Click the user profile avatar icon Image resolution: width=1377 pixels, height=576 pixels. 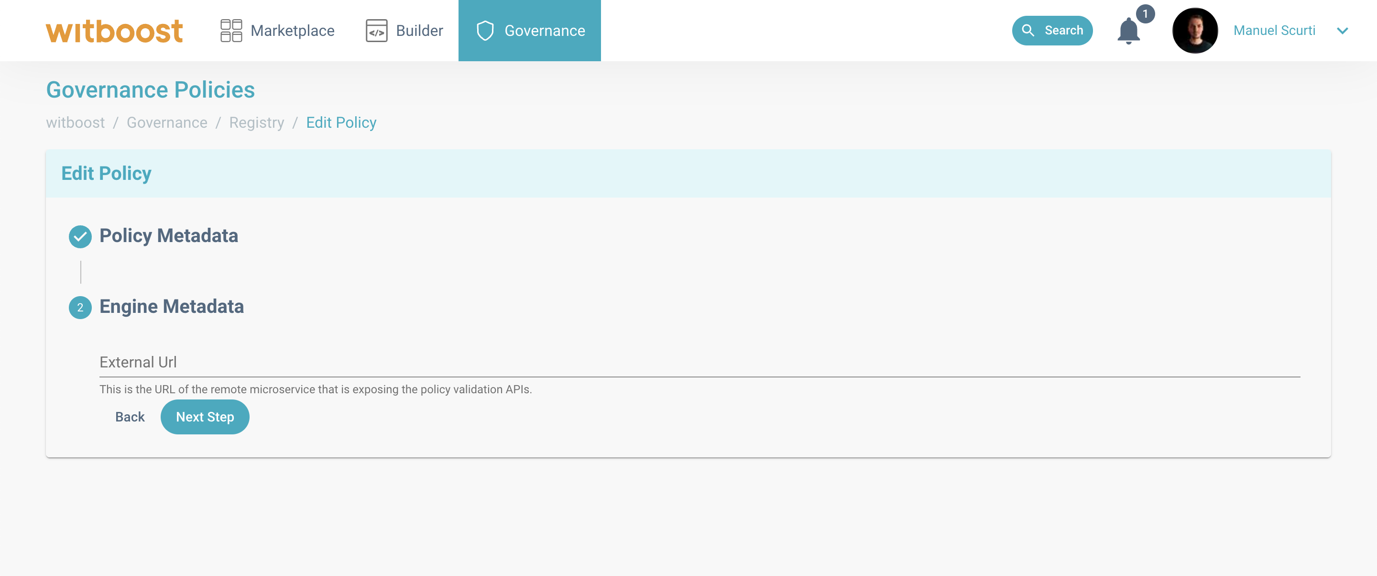point(1195,31)
